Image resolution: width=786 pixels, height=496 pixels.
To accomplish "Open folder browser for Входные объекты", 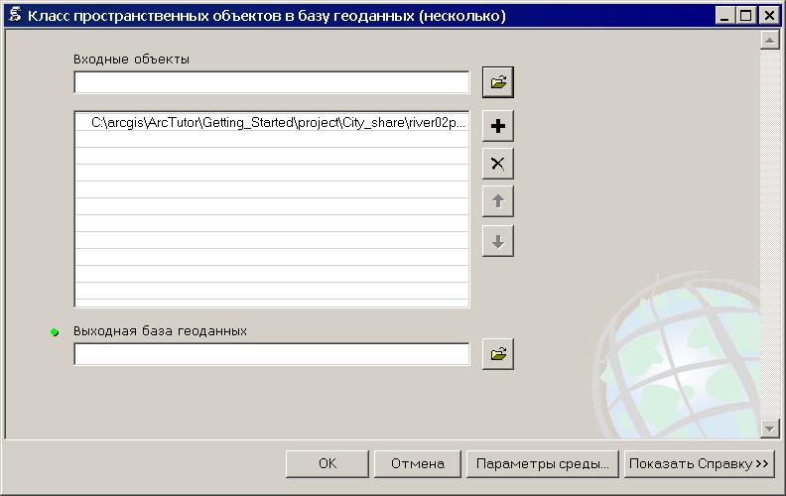I will pyautogui.click(x=498, y=82).
